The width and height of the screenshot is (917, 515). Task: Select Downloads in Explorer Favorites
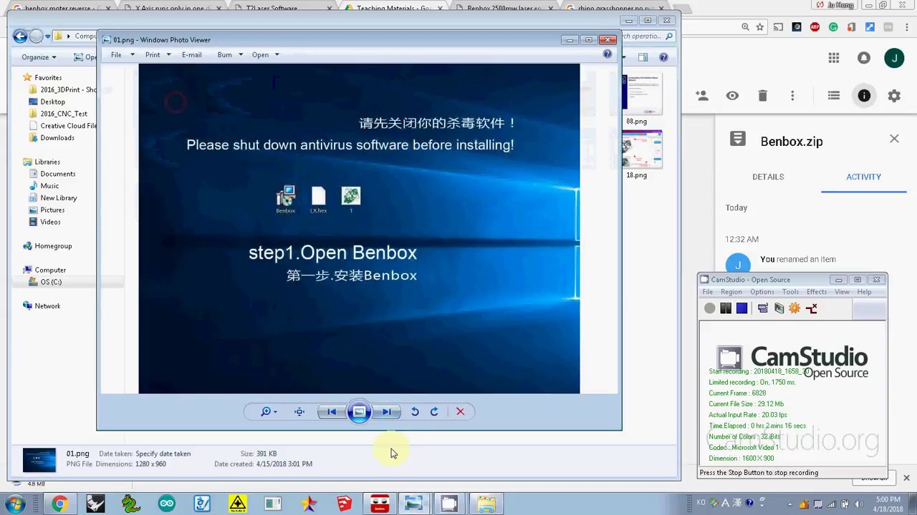(57, 138)
